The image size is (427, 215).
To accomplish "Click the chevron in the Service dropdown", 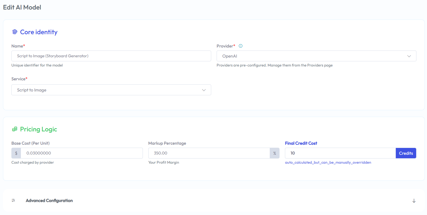I will 204,90.
